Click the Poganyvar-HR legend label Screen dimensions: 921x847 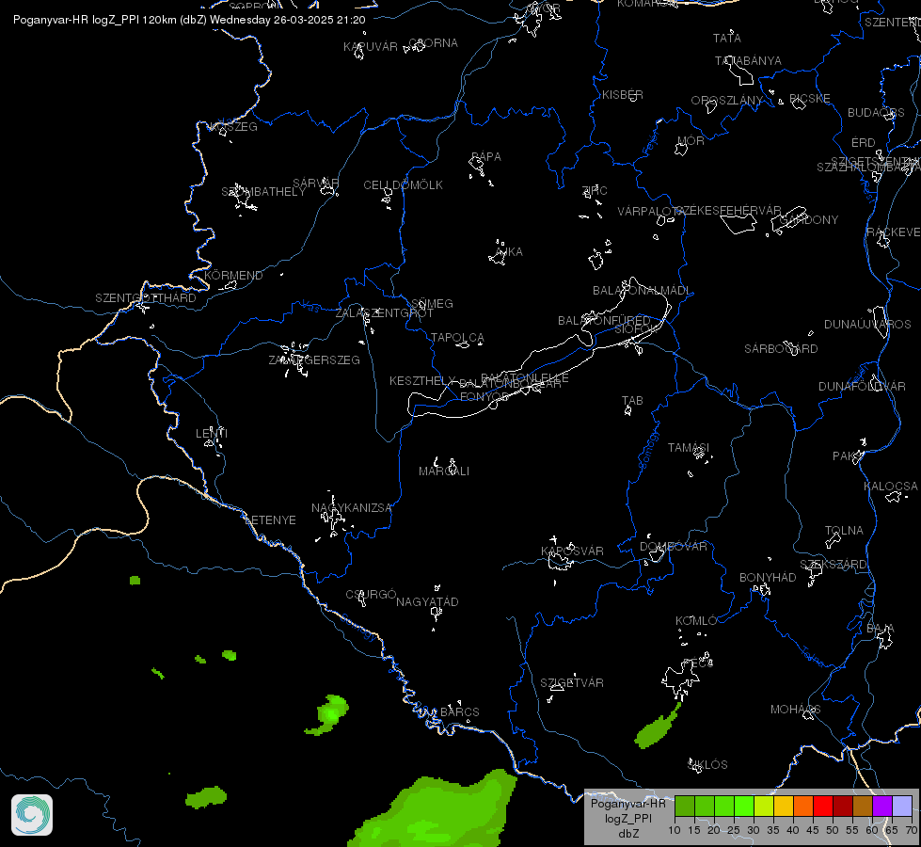click(x=627, y=804)
